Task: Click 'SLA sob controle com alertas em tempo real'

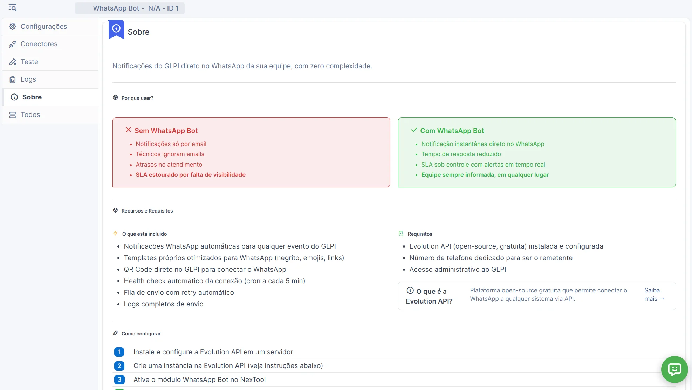Action: tap(483, 165)
